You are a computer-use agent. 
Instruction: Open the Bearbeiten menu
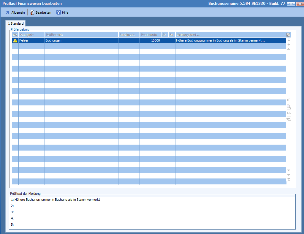pos(40,12)
